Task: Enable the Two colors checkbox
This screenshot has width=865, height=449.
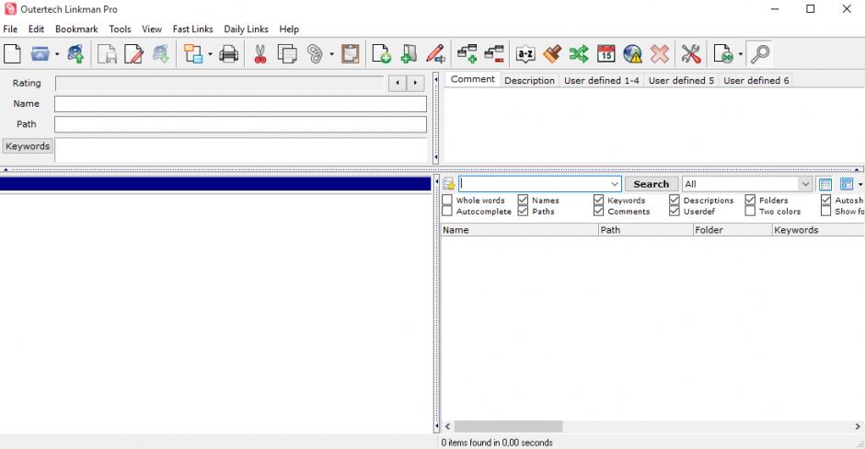Action: [x=750, y=212]
